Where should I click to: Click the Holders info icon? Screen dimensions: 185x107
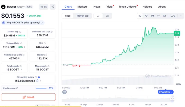pyautogui.click(x=46, y=55)
